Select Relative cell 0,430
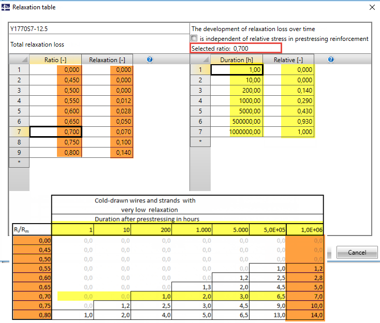The width and height of the screenshot is (380, 323). point(289,111)
